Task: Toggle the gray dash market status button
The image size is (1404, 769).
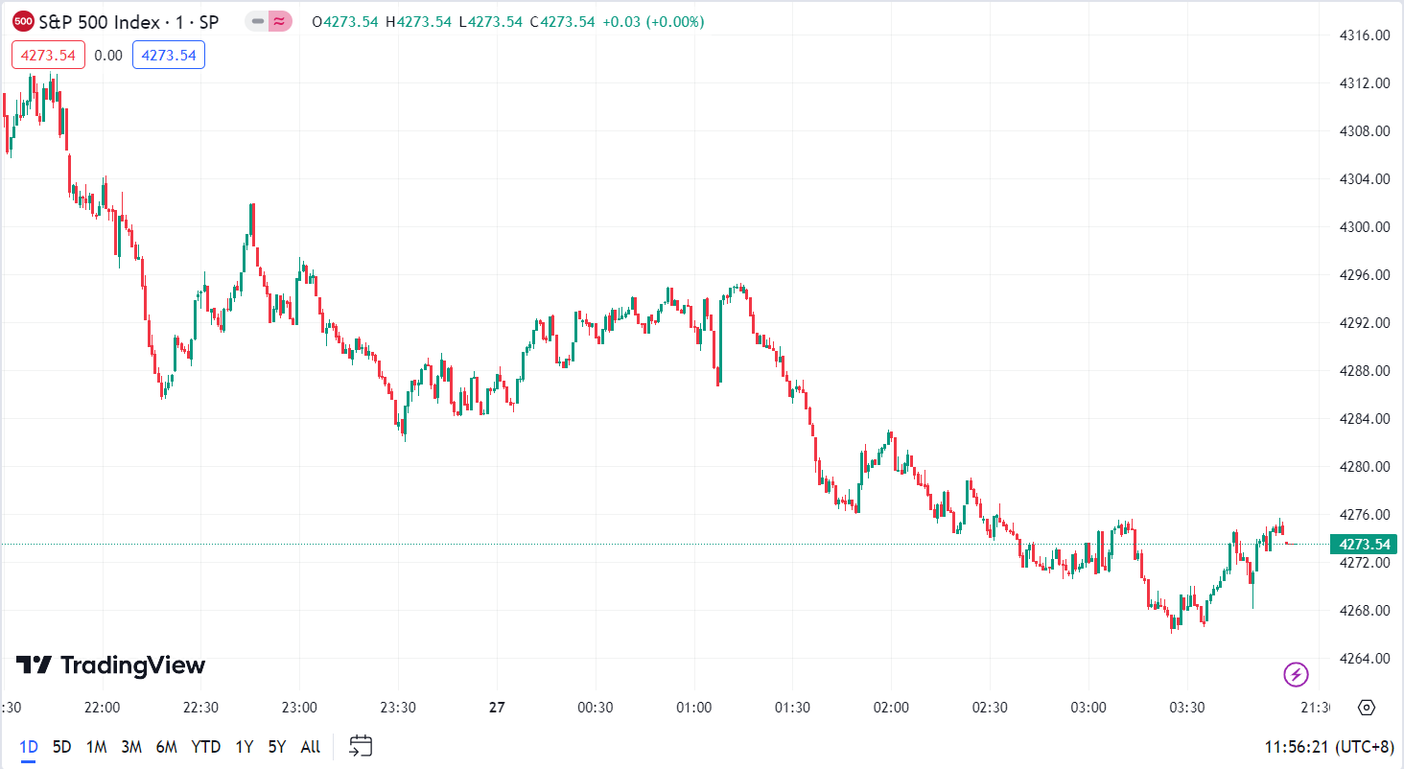Action: pos(257,21)
